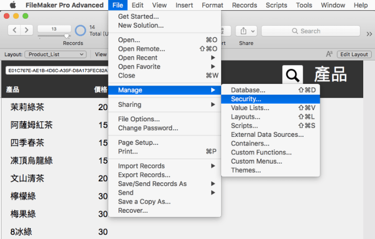Image resolution: width=375 pixels, height=239 pixels.
Task: Choose Change Password... from File menu
Action: [x=148, y=128]
